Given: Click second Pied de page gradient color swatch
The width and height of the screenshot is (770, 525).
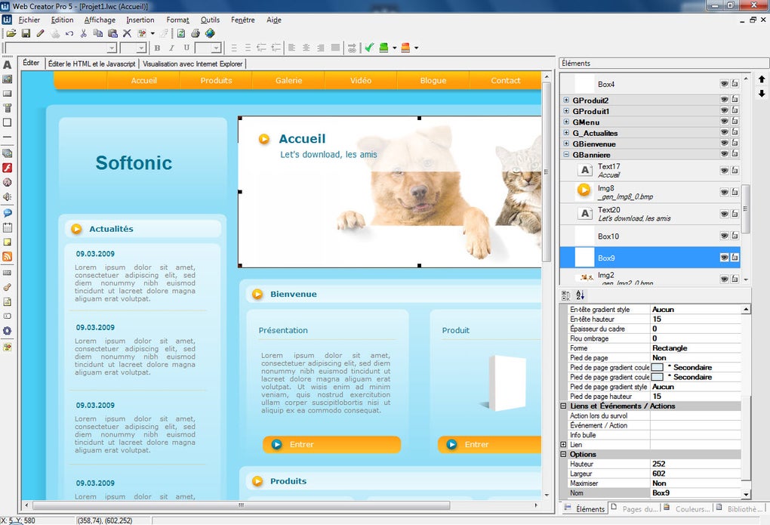Looking at the screenshot, I should click(x=657, y=377).
